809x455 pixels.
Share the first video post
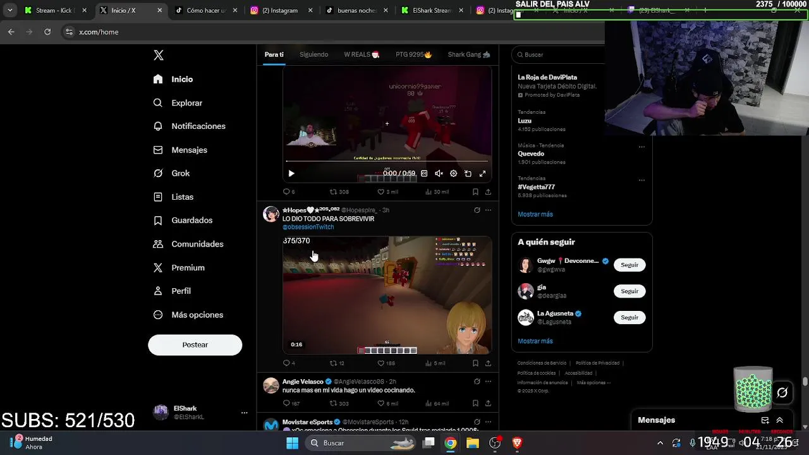[x=488, y=191]
